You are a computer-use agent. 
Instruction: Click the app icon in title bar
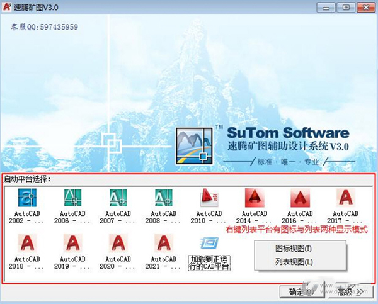pos(6,6)
